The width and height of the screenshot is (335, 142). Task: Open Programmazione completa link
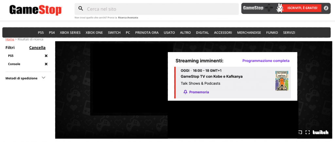[x=266, y=61]
